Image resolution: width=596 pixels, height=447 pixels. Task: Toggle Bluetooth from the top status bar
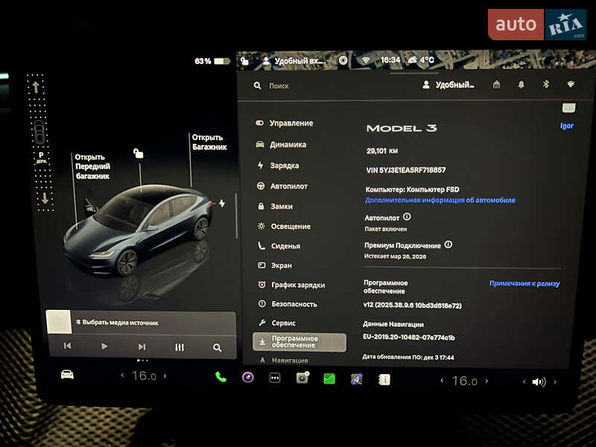tap(545, 85)
